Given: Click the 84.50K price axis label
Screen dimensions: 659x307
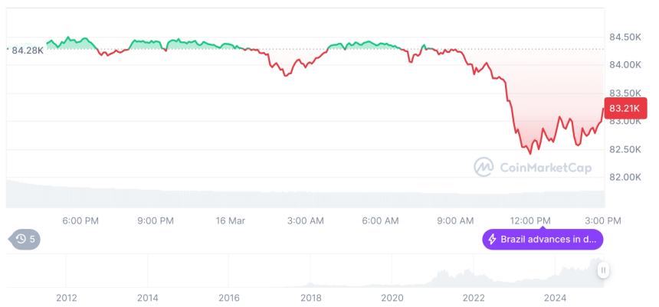Looking at the screenshot, I should tap(625, 37).
